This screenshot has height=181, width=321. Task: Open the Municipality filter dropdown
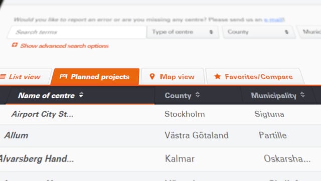point(310,32)
